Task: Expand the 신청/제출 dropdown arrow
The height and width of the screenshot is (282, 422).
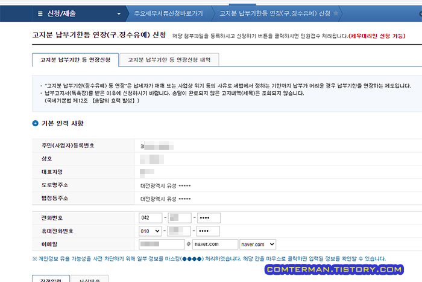Action: pyautogui.click(x=119, y=14)
